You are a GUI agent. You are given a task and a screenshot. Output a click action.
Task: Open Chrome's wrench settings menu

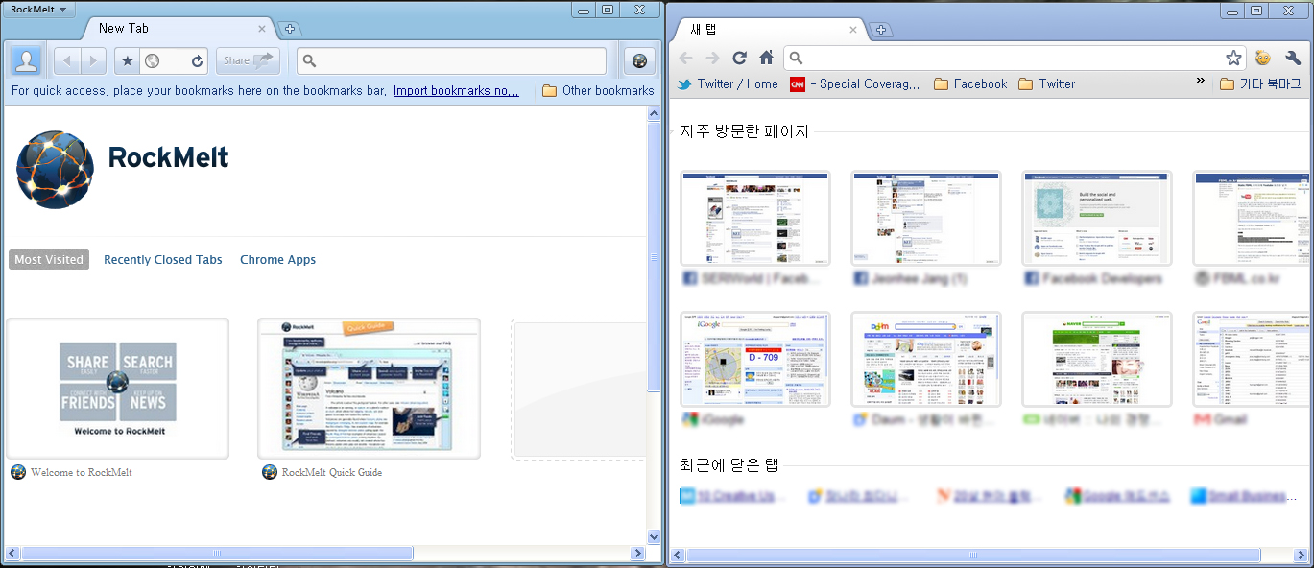click(x=1293, y=58)
